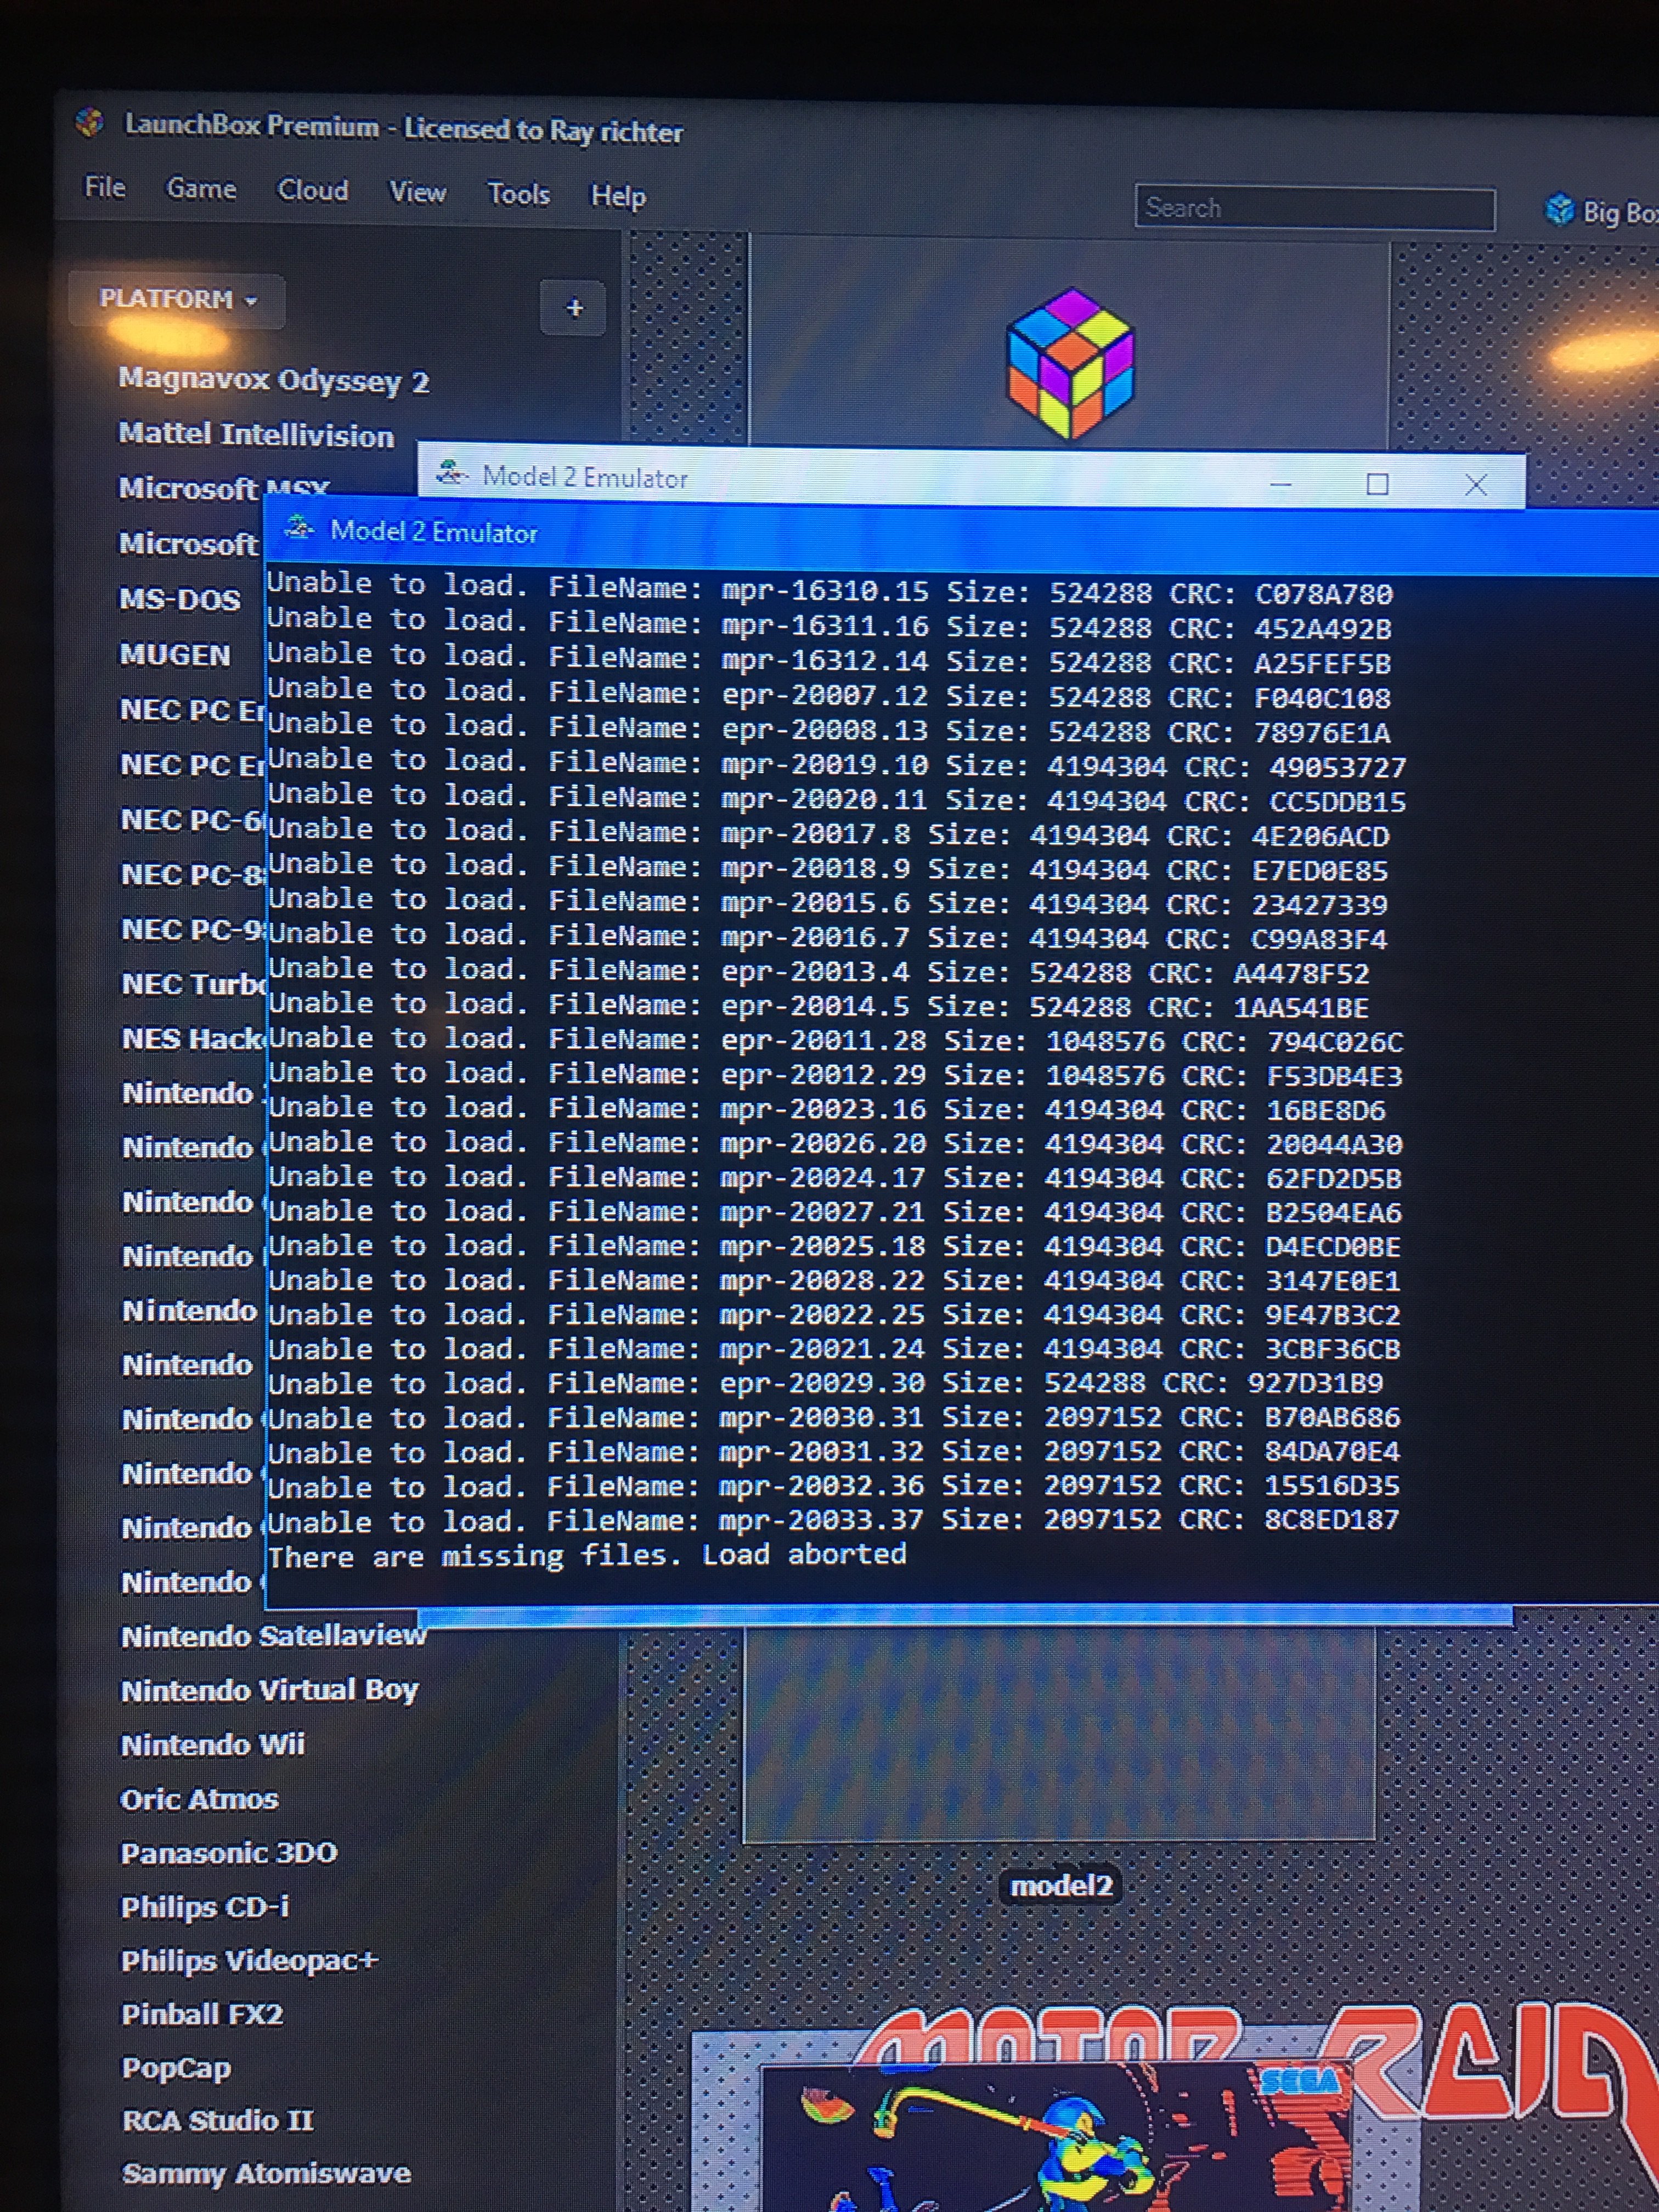Select Panasonic 3DO platform
The image size is (1659, 2212).
click(x=229, y=1853)
